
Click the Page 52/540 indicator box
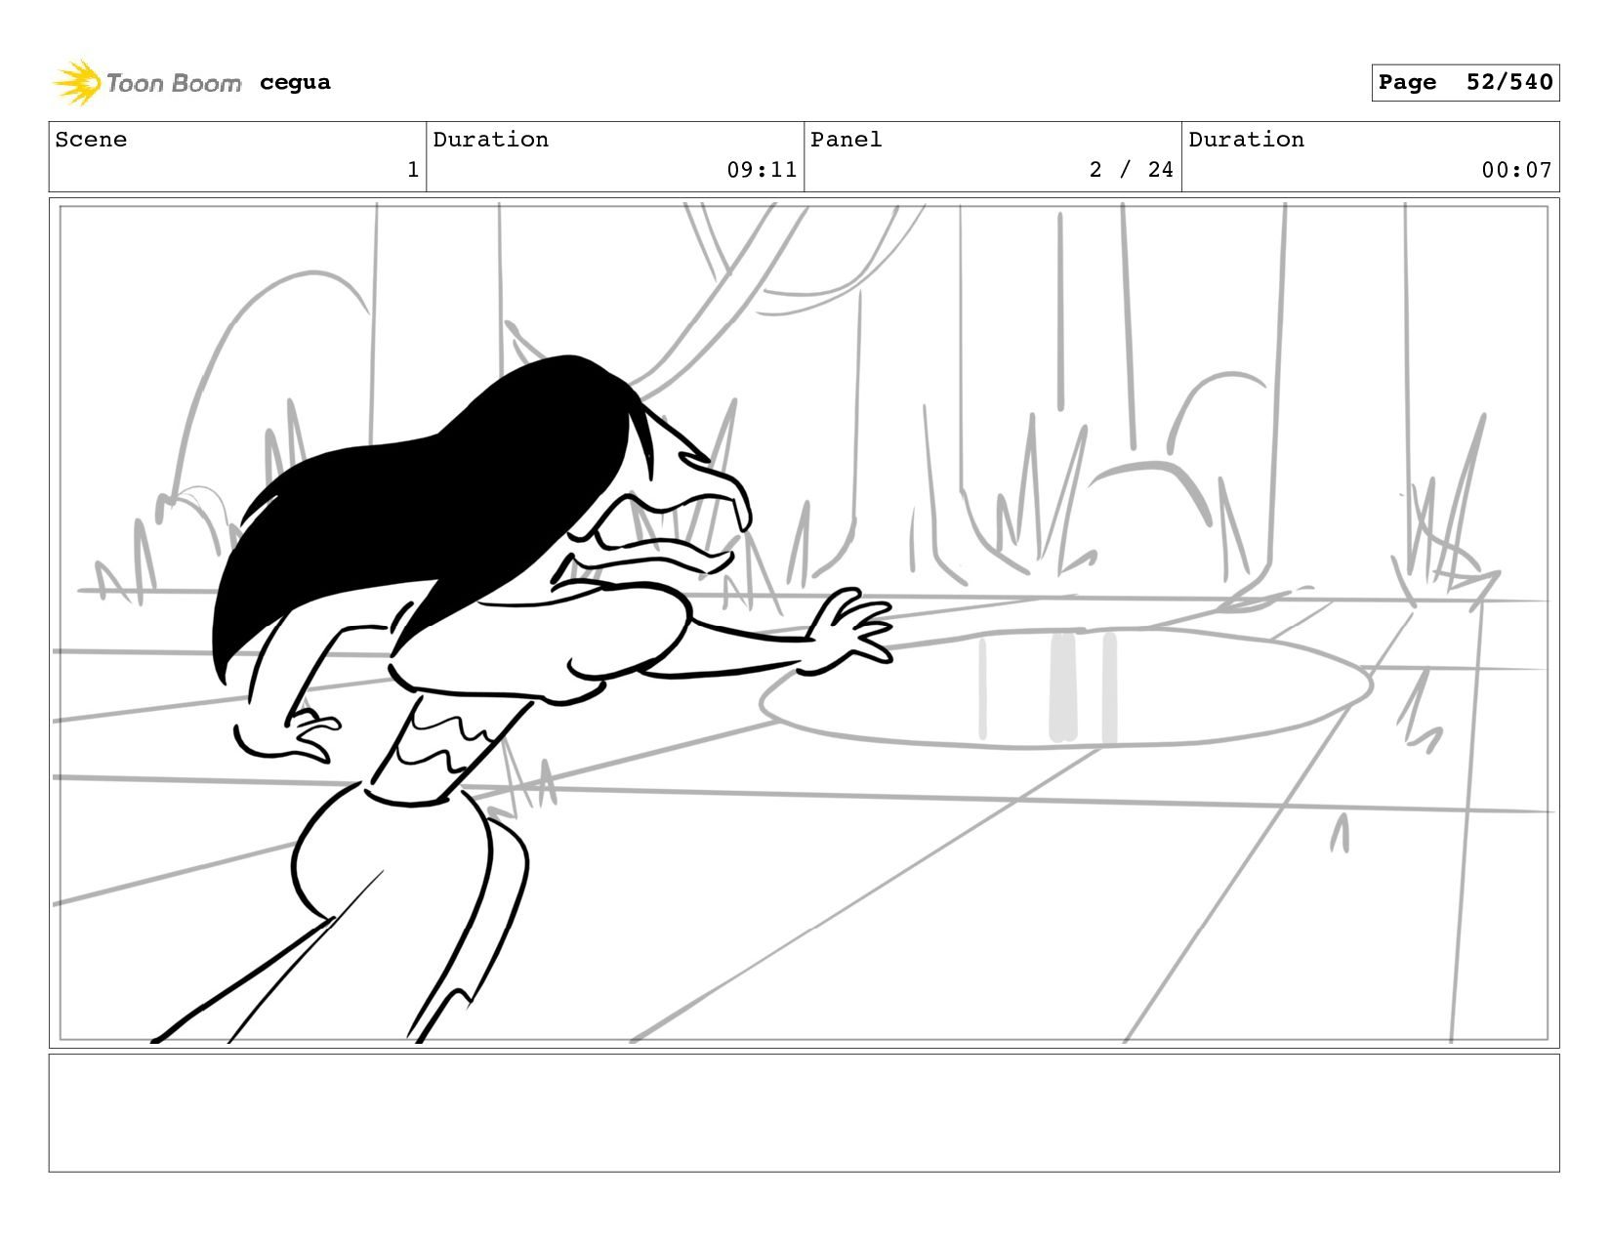coord(1465,83)
